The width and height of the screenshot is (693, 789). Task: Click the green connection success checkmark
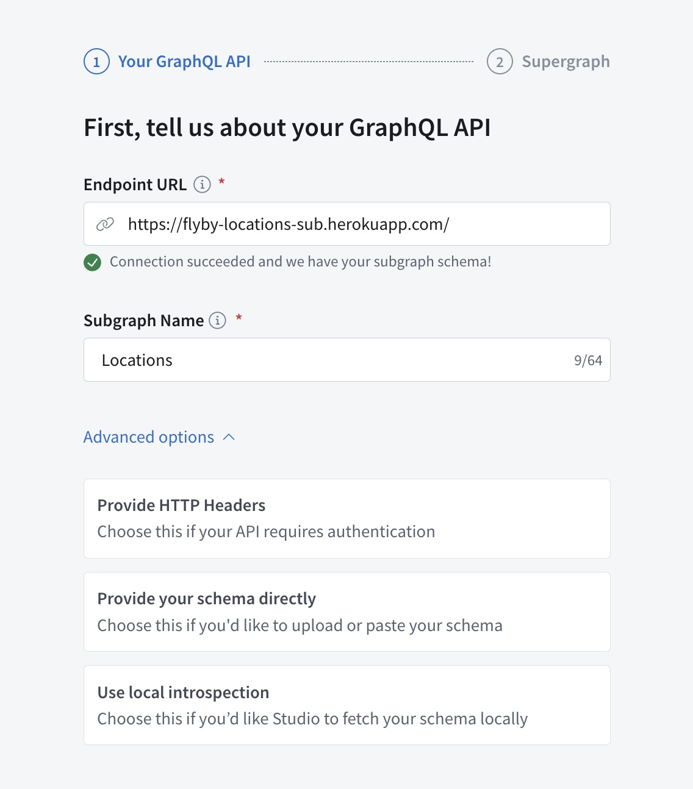92,262
